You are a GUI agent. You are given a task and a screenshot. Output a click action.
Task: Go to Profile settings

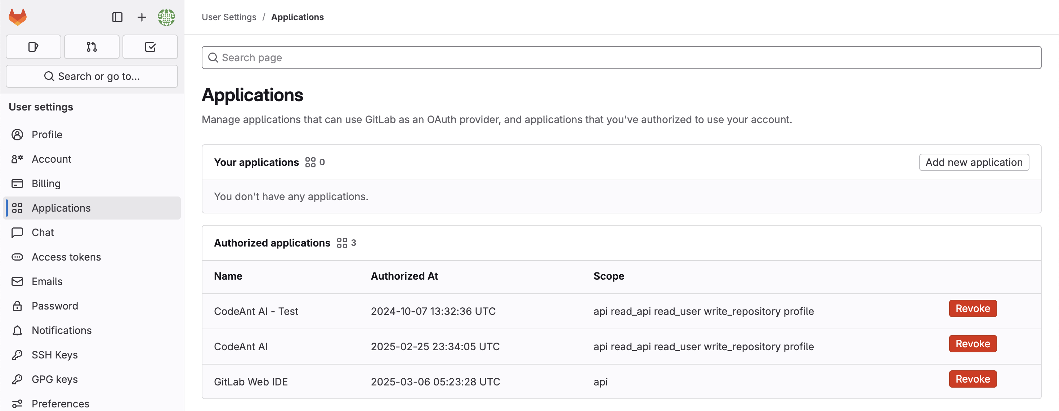92,135
